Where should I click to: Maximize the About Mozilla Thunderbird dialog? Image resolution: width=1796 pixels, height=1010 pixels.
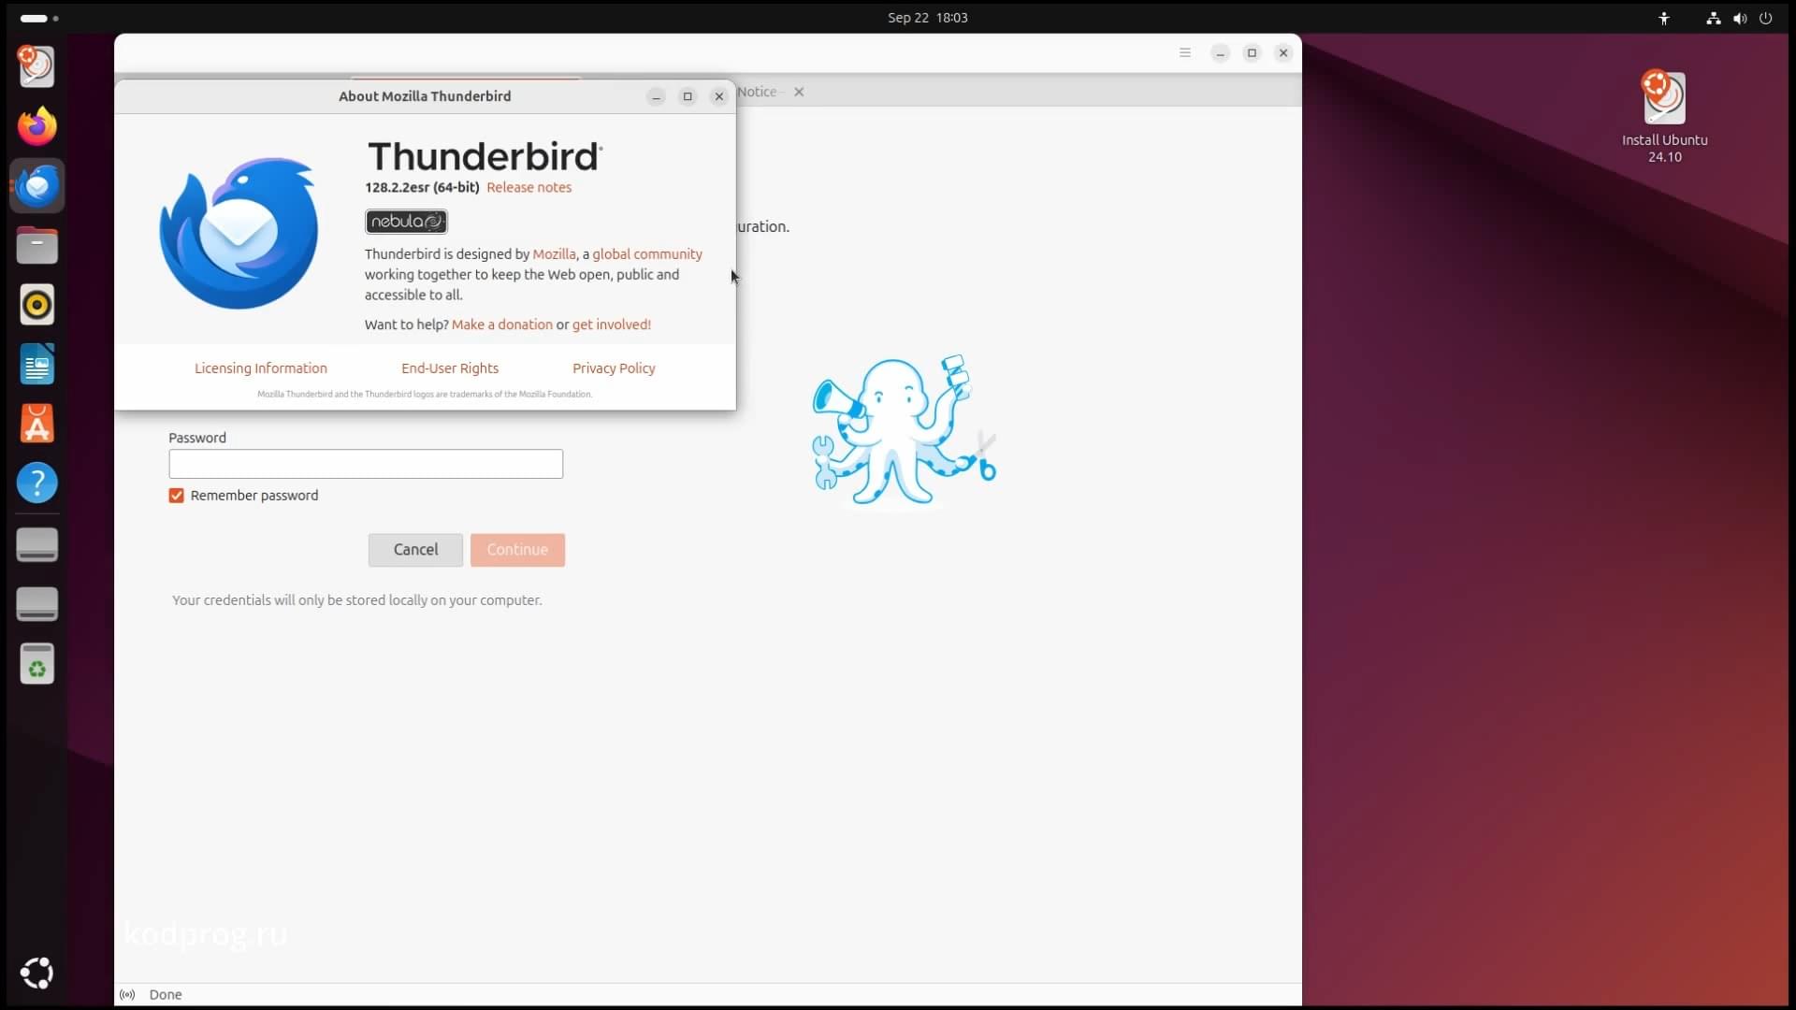pos(688,96)
